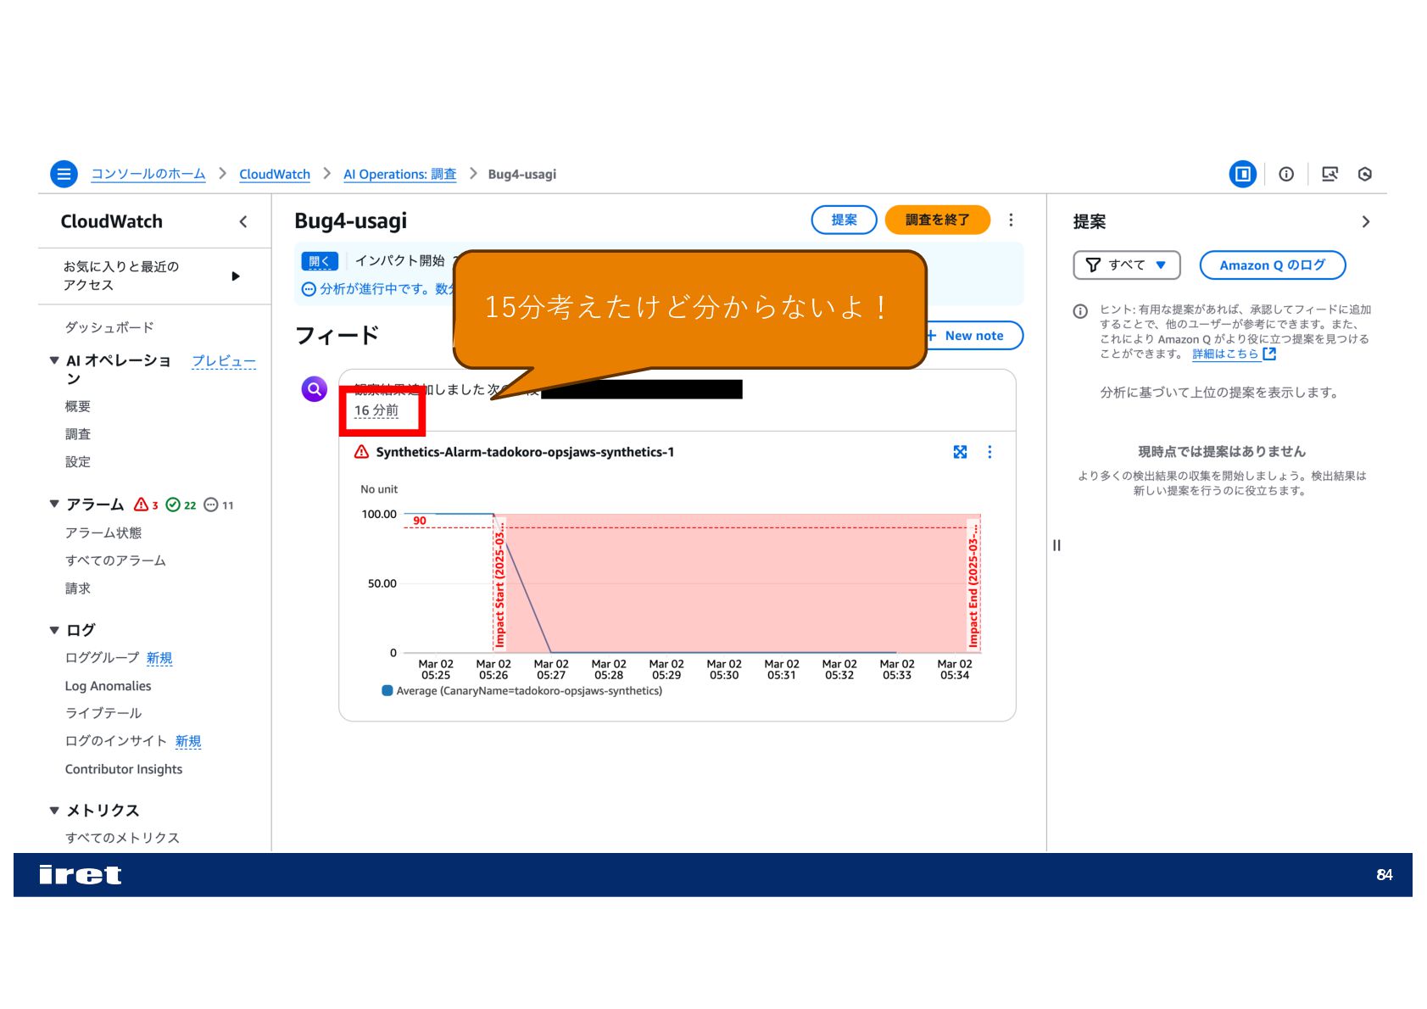The width and height of the screenshot is (1427, 1009).
Task: Open the kebab menu beside 調査を終了
Action: [1011, 220]
